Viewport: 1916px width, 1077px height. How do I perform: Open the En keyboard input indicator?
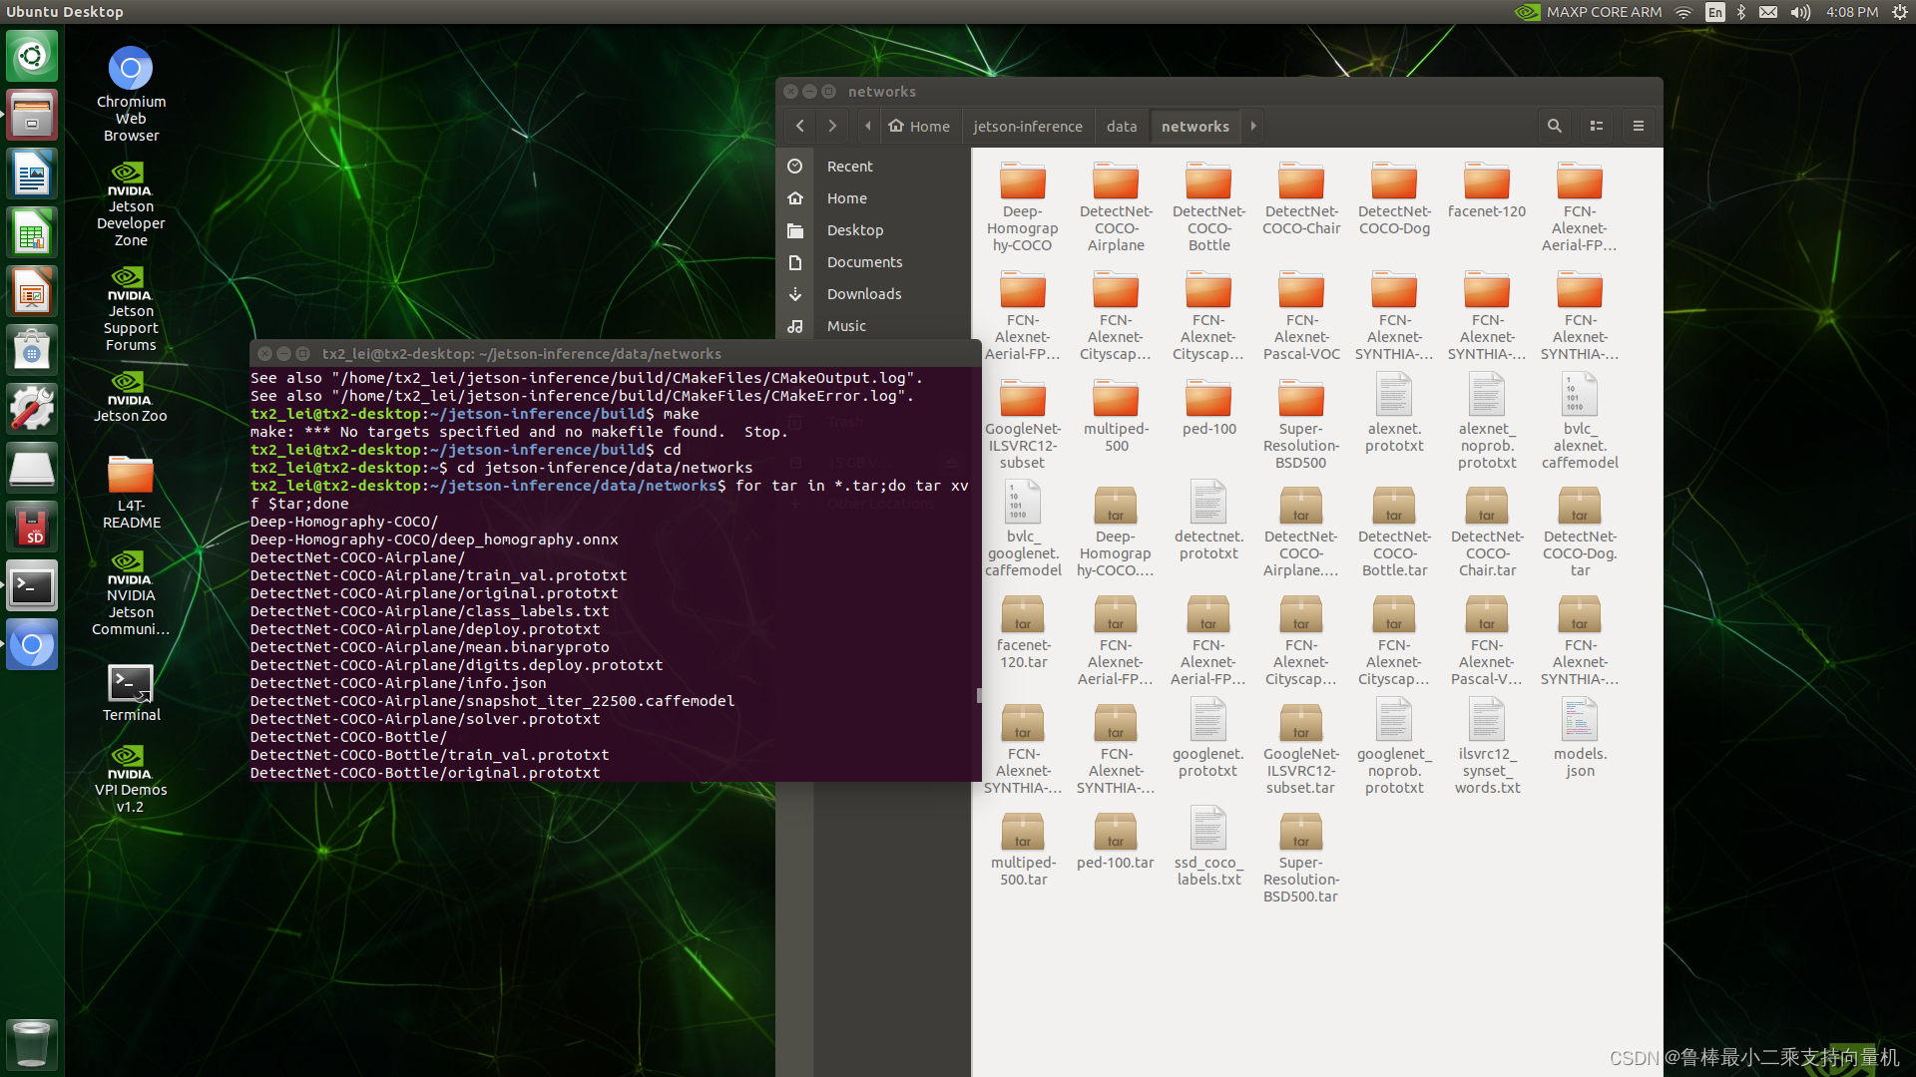click(x=1714, y=12)
